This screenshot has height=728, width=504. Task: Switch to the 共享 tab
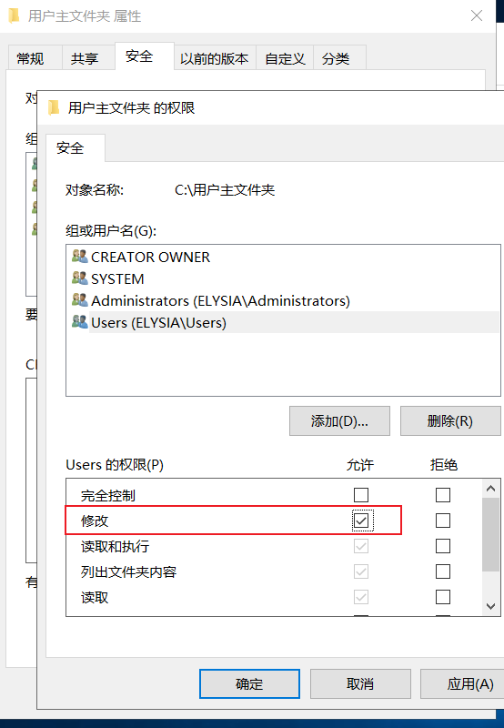[85, 58]
